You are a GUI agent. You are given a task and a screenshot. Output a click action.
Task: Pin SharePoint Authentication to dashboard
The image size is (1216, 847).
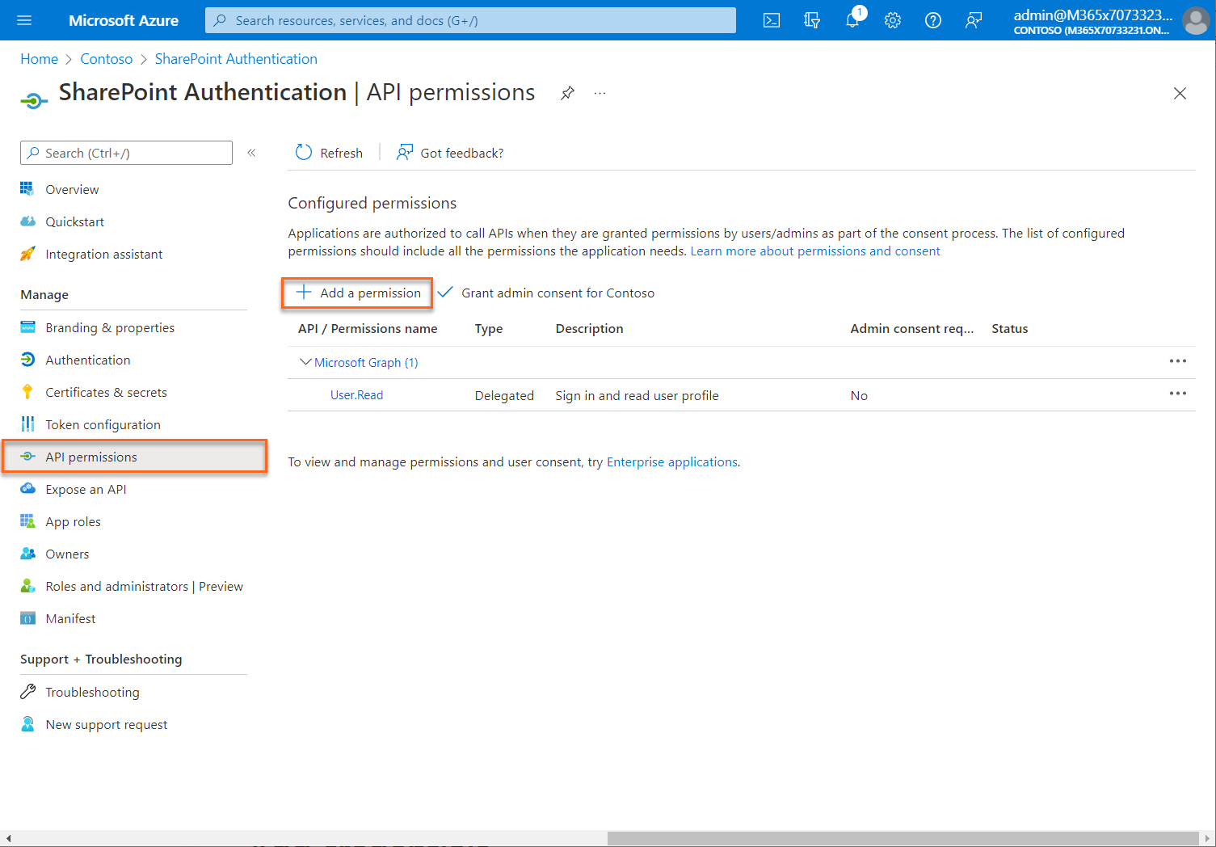[566, 93]
